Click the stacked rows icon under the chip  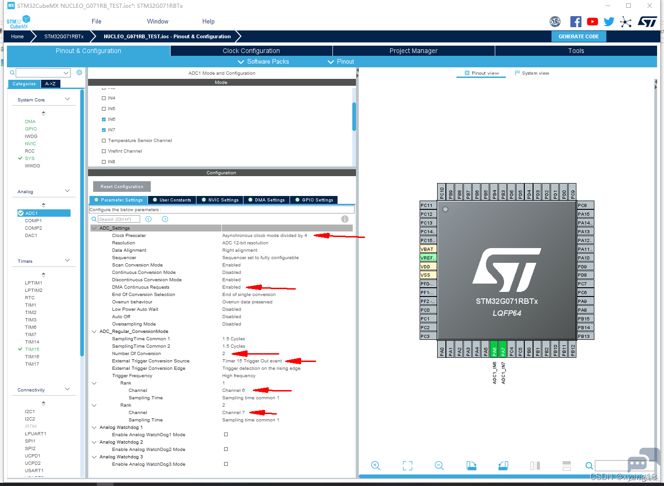point(567,466)
